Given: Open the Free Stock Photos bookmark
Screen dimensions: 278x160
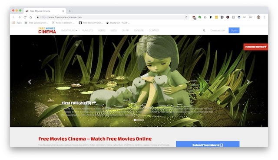Looking at the screenshot, I should click(91, 23).
